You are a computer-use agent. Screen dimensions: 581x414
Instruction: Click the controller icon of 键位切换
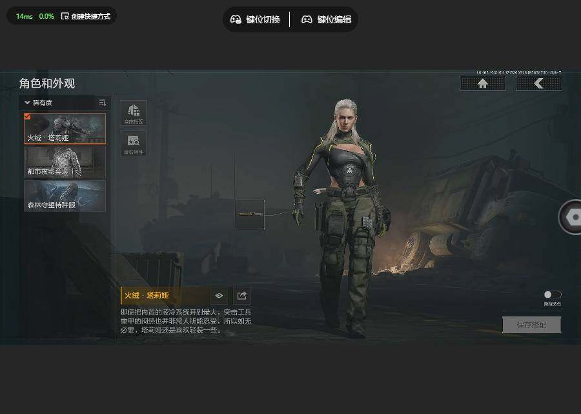[x=236, y=19]
